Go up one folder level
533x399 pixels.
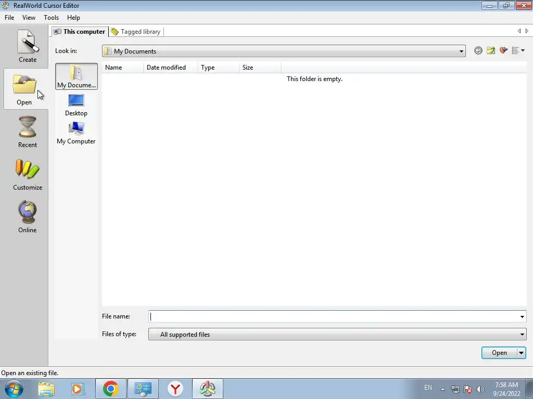pyautogui.click(x=490, y=50)
